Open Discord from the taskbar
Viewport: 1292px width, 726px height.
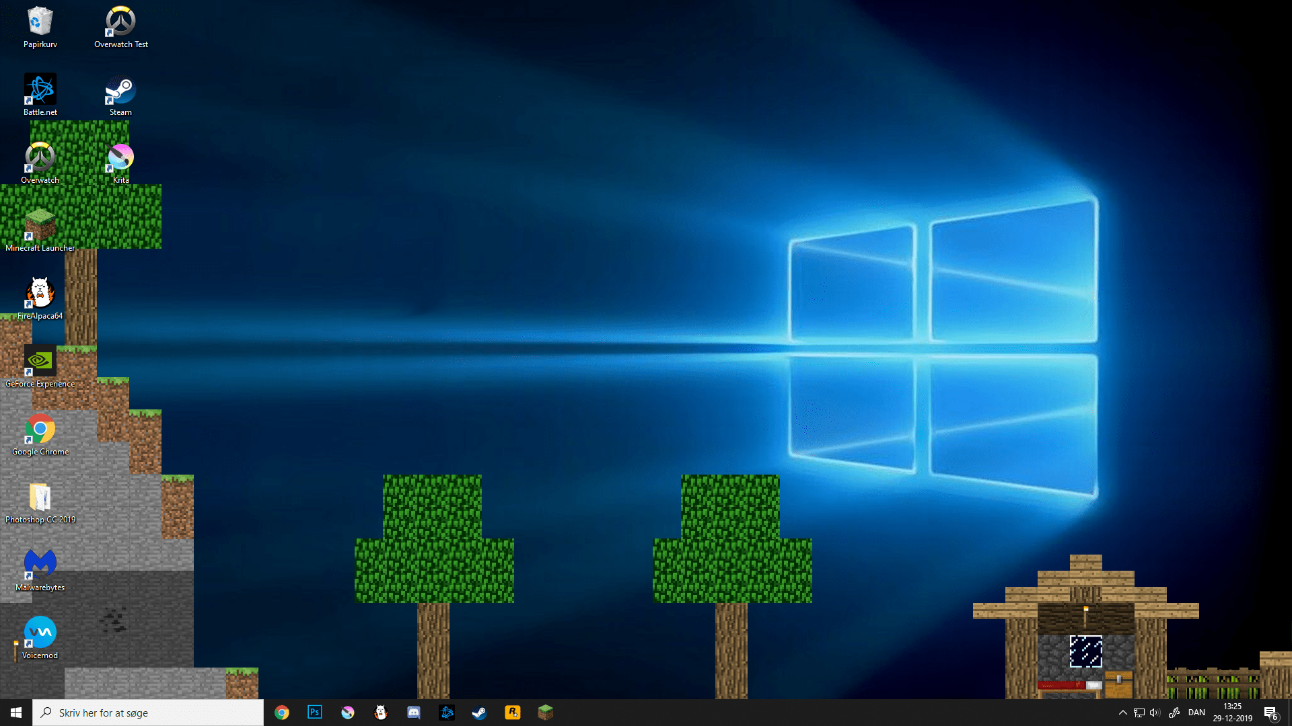coord(414,713)
